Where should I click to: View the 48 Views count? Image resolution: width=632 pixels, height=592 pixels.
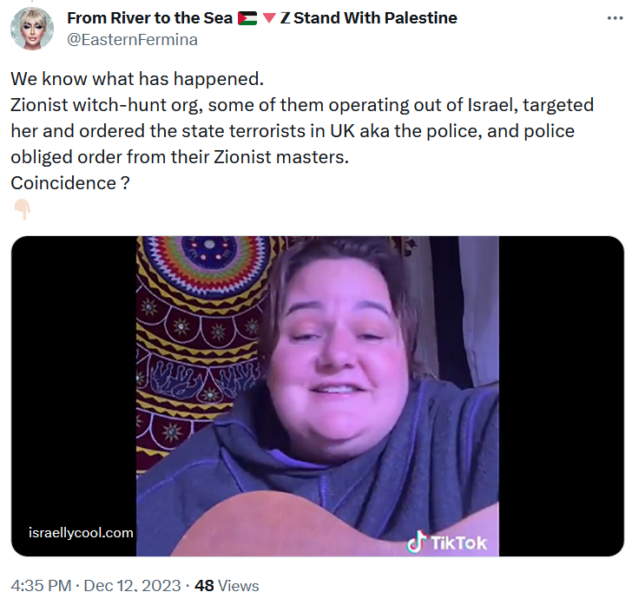[227, 585]
